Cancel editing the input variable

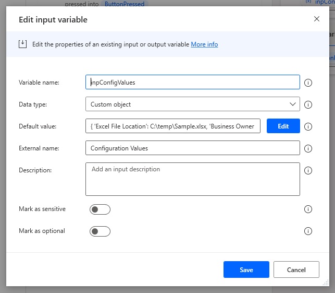coord(296,269)
